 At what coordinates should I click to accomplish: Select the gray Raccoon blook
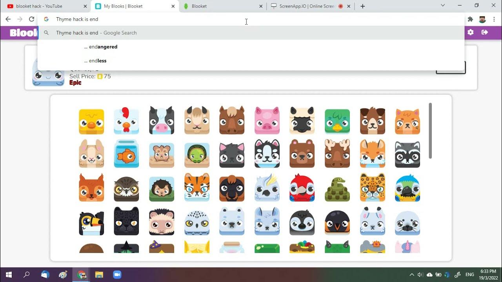click(407, 154)
